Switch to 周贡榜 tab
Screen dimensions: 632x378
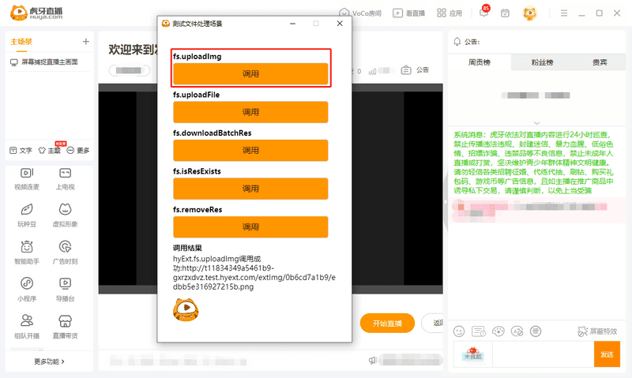(480, 62)
